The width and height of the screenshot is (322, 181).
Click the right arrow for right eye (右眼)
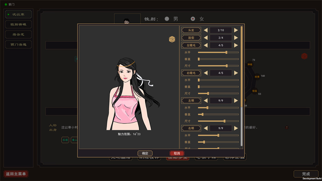pyautogui.click(x=236, y=128)
